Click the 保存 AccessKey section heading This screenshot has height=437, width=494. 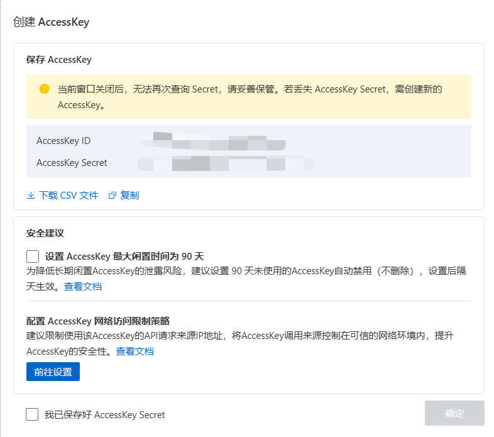pyautogui.click(x=59, y=60)
